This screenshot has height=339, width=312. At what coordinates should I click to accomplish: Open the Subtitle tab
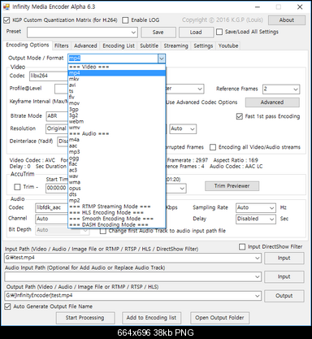pos(149,46)
